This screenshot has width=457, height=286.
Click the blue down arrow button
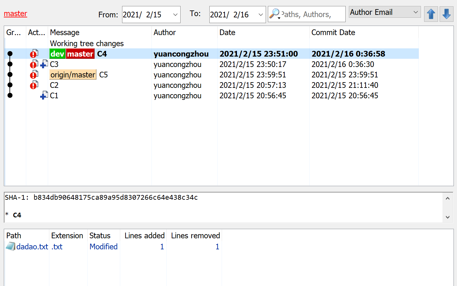coord(446,14)
